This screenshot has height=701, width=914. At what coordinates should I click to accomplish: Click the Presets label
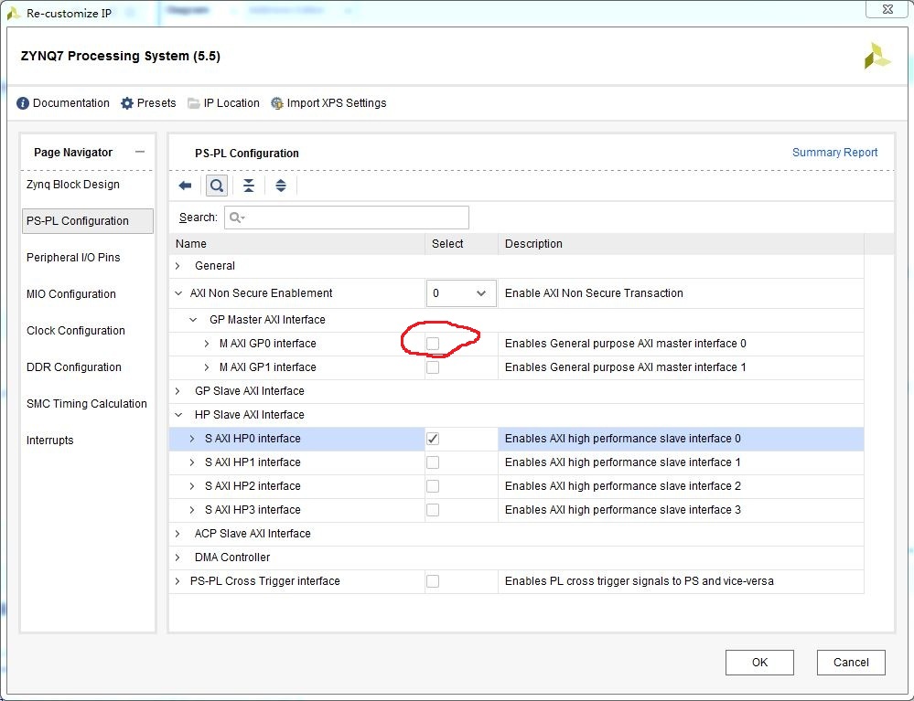coord(156,103)
